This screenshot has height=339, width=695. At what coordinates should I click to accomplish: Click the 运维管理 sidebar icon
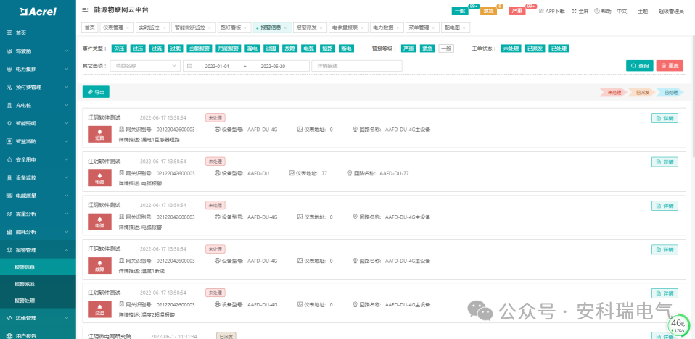point(9,318)
